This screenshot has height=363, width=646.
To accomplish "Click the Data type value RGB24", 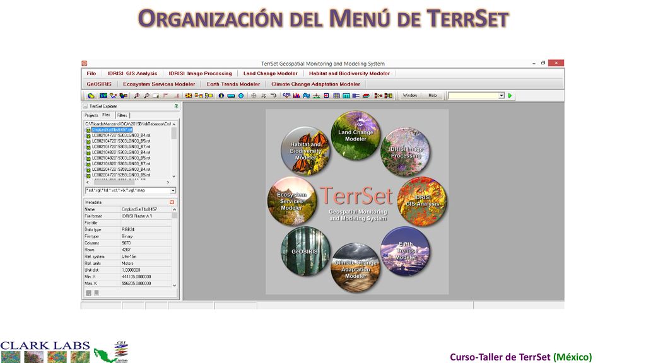I will (128, 229).
